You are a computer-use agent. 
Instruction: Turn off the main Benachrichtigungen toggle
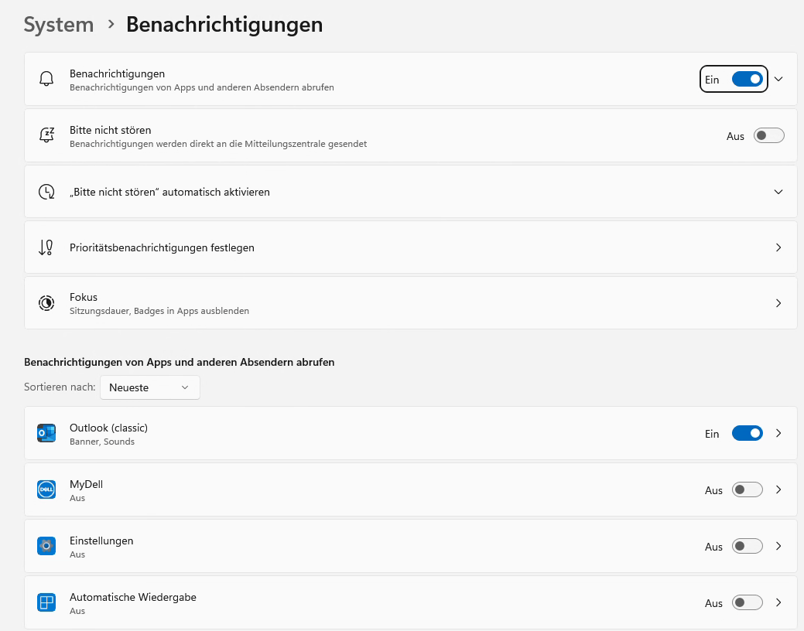[747, 79]
